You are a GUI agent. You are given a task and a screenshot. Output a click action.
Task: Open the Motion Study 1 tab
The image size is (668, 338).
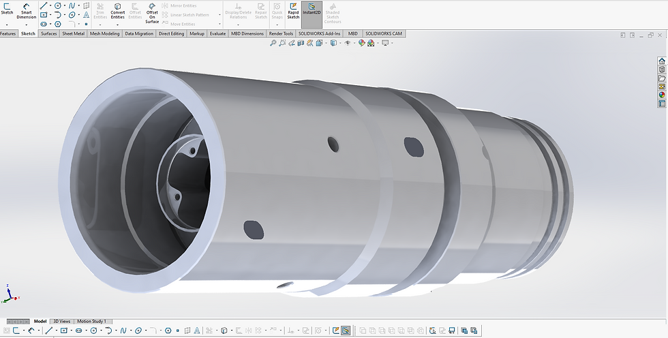click(91, 322)
